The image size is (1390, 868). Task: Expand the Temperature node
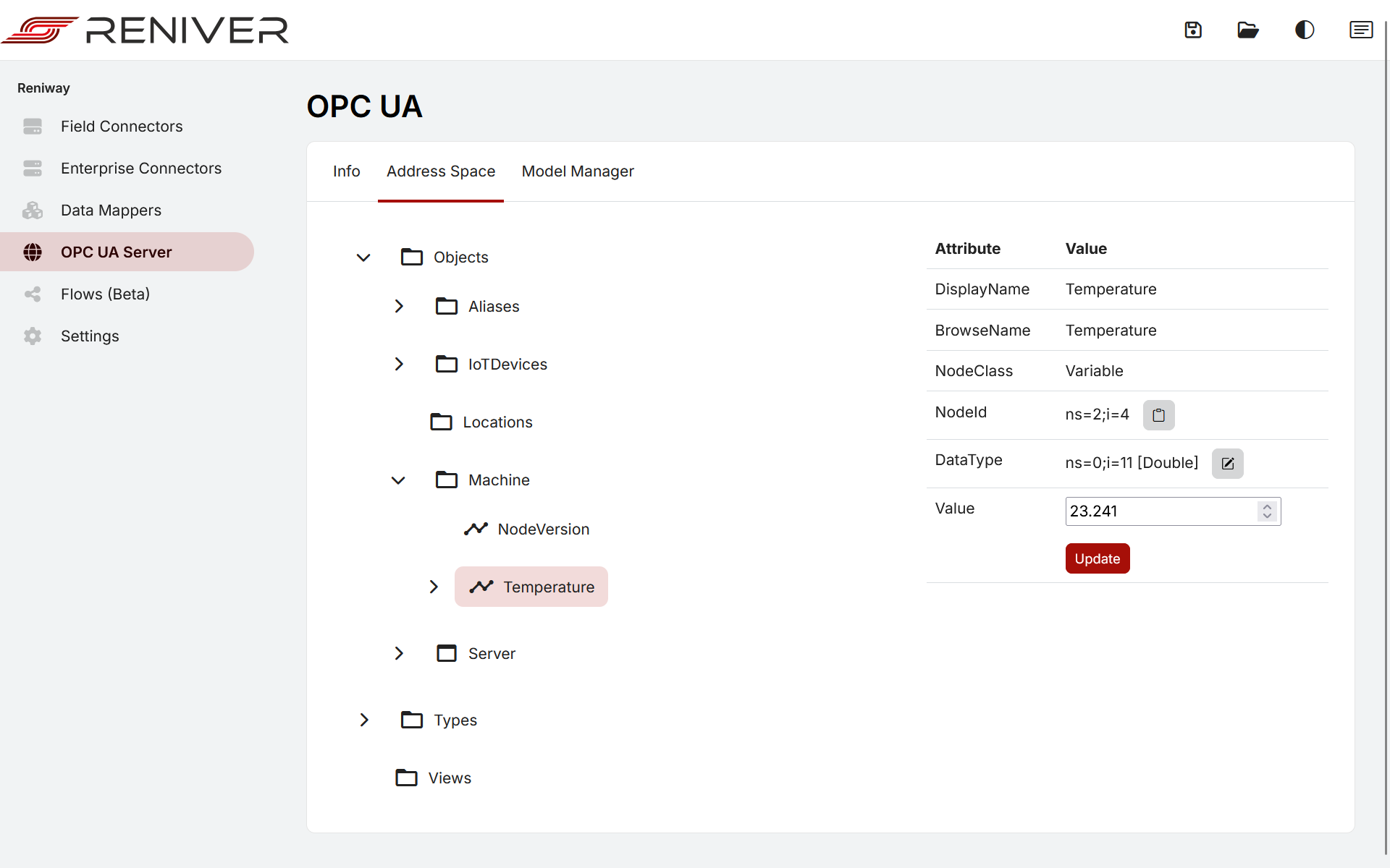point(434,587)
